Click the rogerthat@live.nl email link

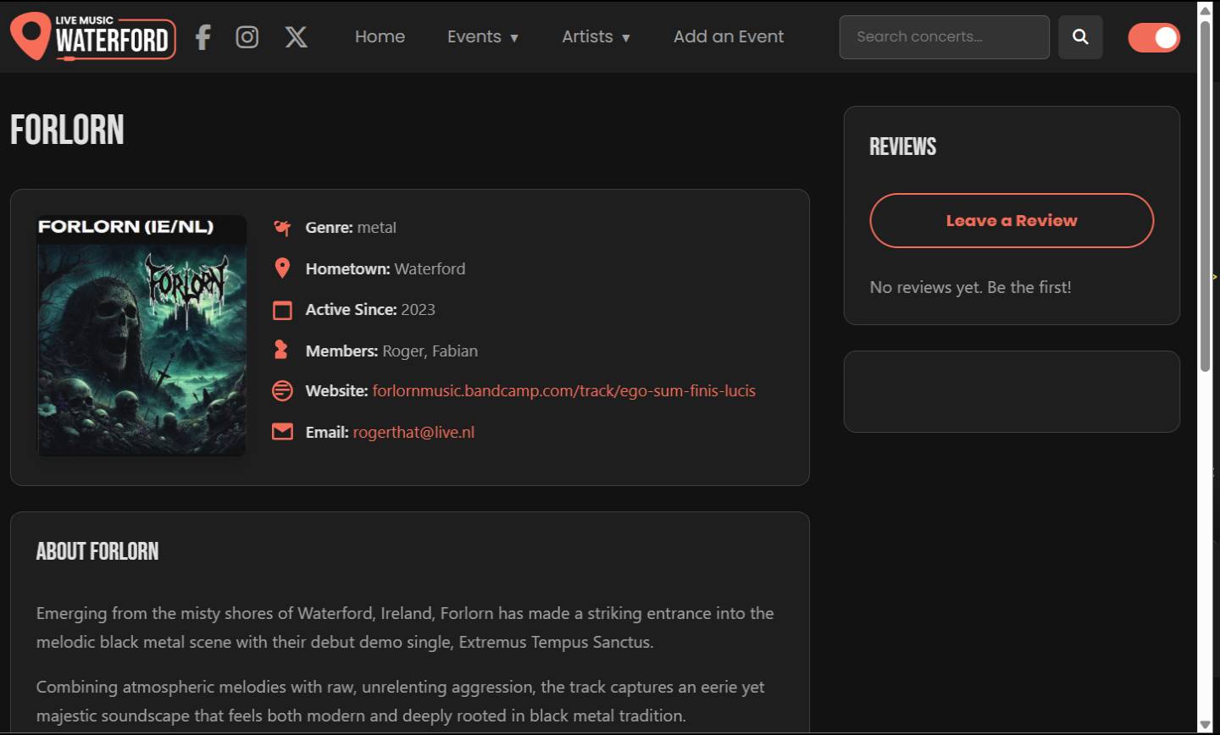pos(413,433)
